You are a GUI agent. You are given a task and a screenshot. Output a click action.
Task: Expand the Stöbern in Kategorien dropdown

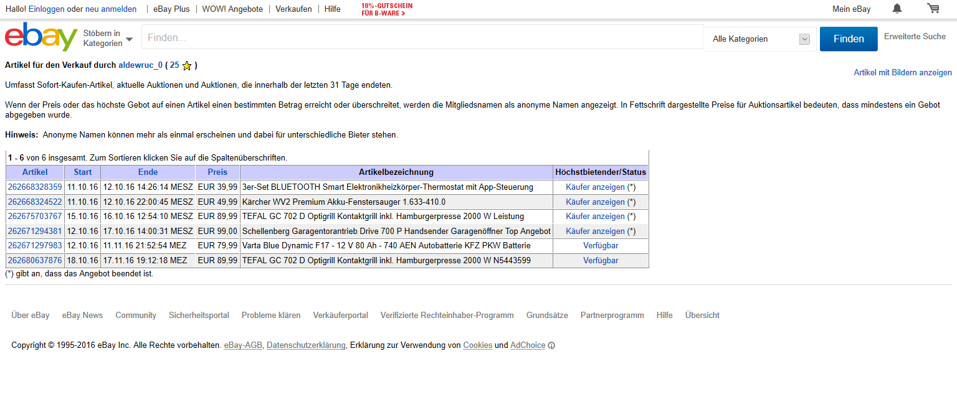(x=108, y=38)
